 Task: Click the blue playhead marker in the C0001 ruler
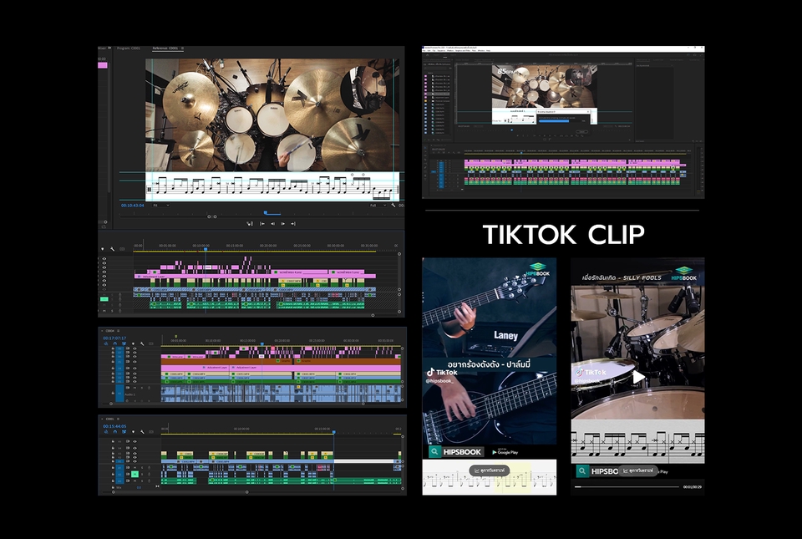click(334, 432)
